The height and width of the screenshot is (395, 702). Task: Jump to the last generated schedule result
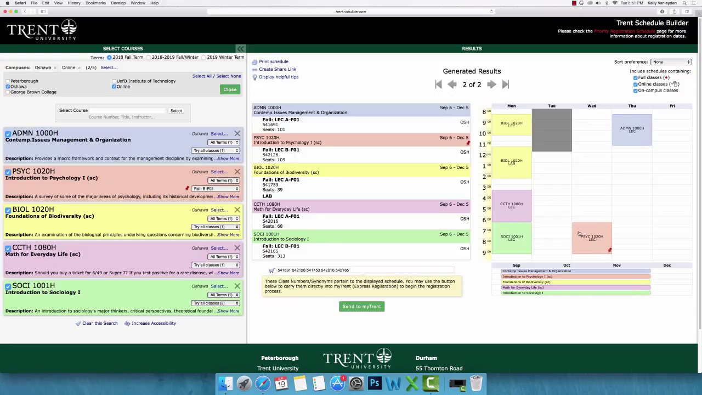pyautogui.click(x=506, y=84)
